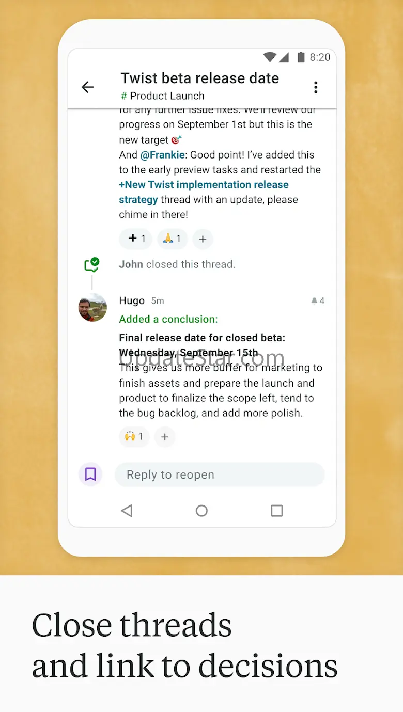This screenshot has width=403, height=712.
Task: Open the three-dot overflow menu
Action: tap(316, 87)
